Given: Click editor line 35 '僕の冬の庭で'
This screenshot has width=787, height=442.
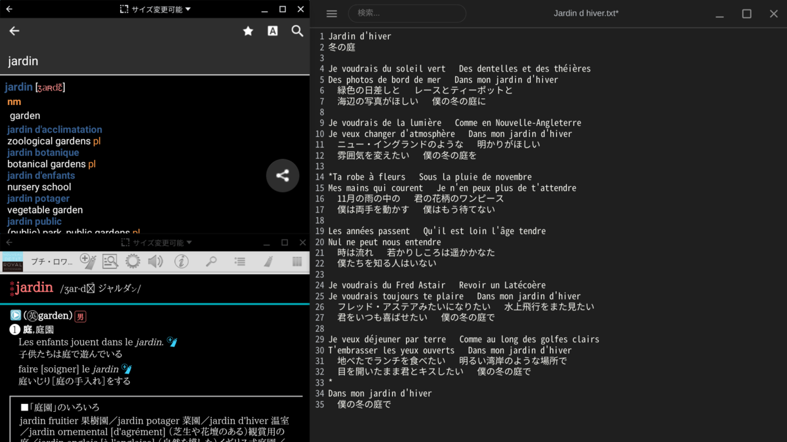Looking at the screenshot, I should [x=364, y=405].
